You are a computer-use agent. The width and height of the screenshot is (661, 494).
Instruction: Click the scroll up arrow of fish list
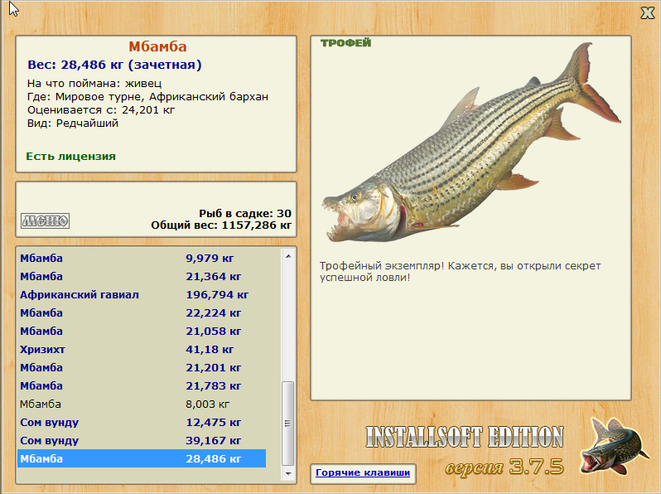click(288, 256)
